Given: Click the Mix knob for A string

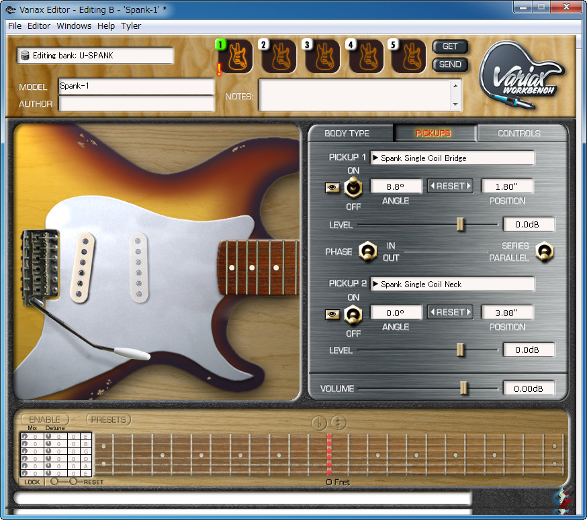Looking at the screenshot, I should pos(25,466).
